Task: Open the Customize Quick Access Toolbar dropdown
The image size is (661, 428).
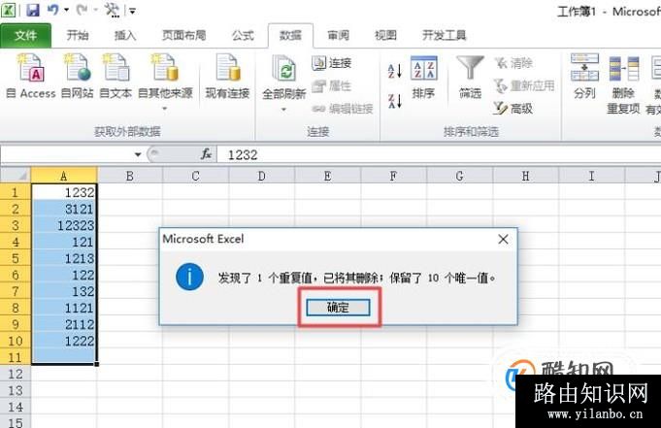Action: tap(132, 11)
